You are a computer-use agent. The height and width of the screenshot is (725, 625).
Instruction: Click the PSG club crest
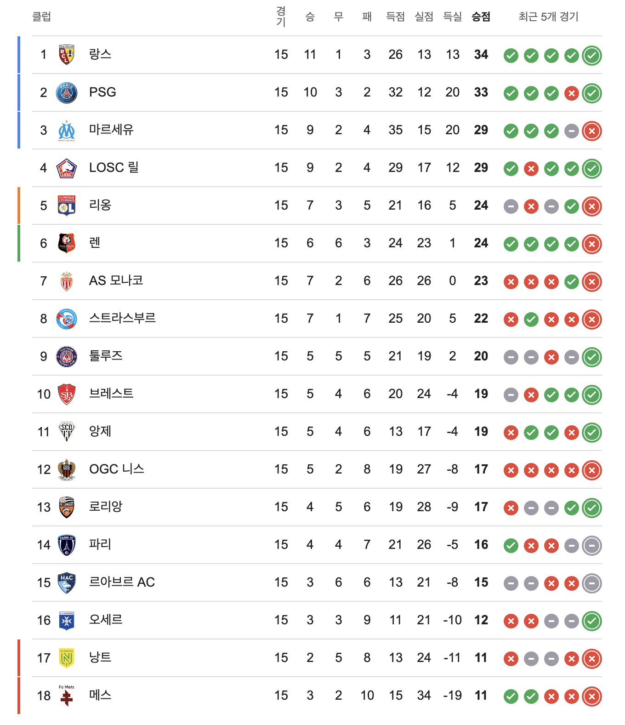pos(67,92)
